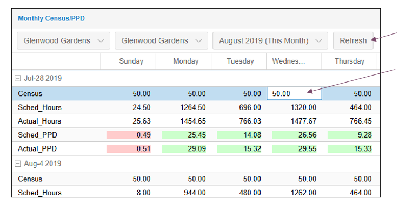406x205 pixels.
Task: Click the red Sched_PPD cell 0.49
Action: tap(129, 135)
